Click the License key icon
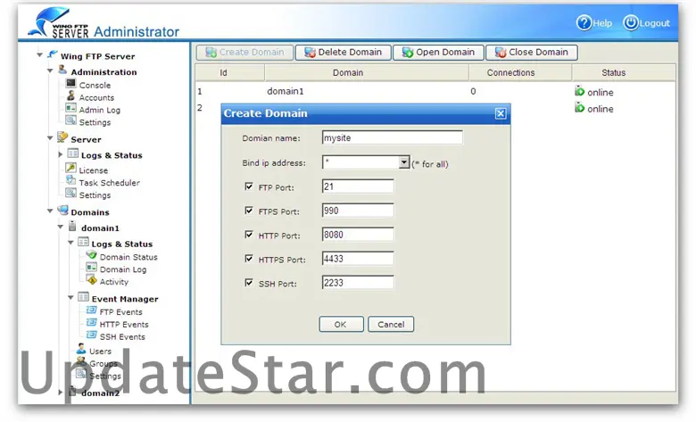This screenshot has width=696, height=422. (x=71, y=169)
